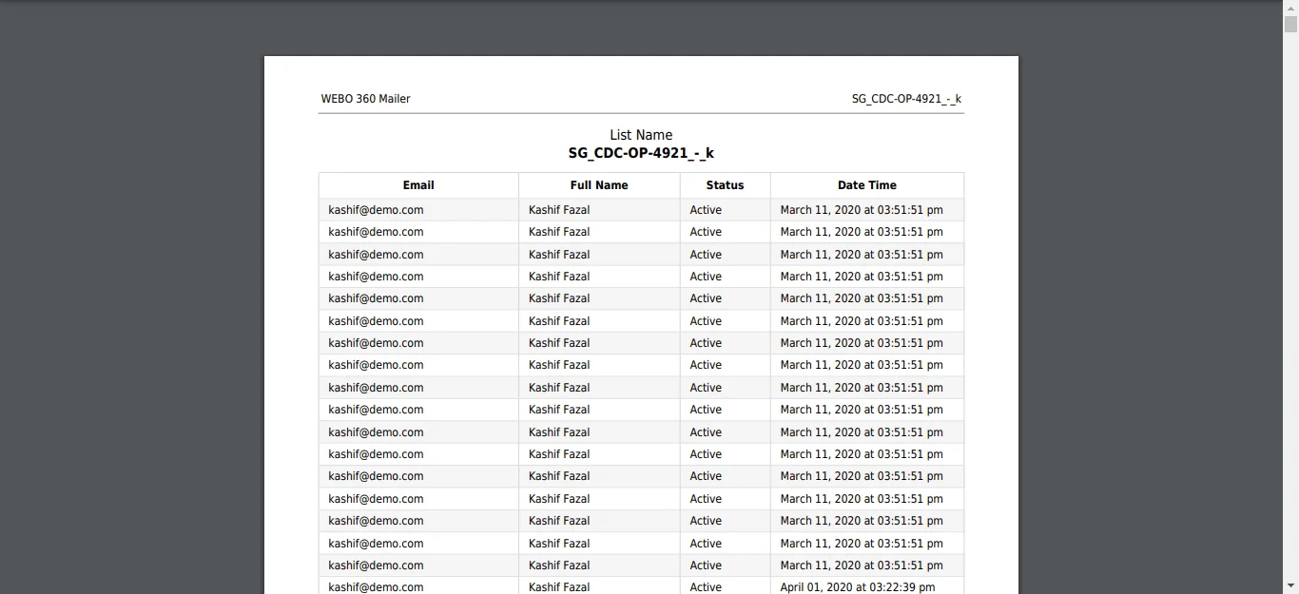Click the first row's Kashif Fazal name
Image resolution: width=1299 pixels, height=594 pixels.
pos(559,210)
